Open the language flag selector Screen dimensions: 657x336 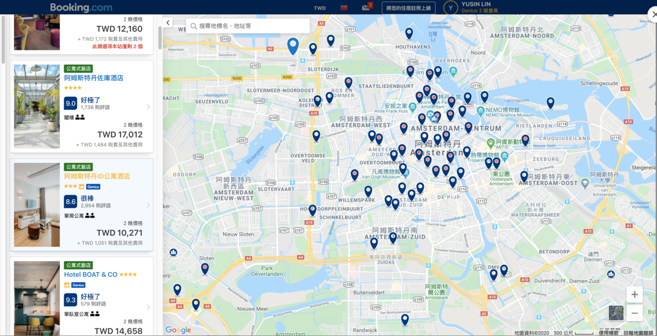(x=344, y=8)
